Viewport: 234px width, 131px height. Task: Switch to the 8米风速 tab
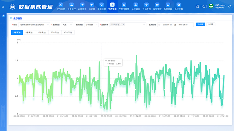[x=29, y=32]
